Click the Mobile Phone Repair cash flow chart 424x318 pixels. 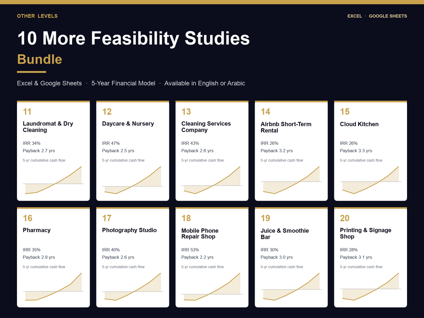tap(212, 287)
